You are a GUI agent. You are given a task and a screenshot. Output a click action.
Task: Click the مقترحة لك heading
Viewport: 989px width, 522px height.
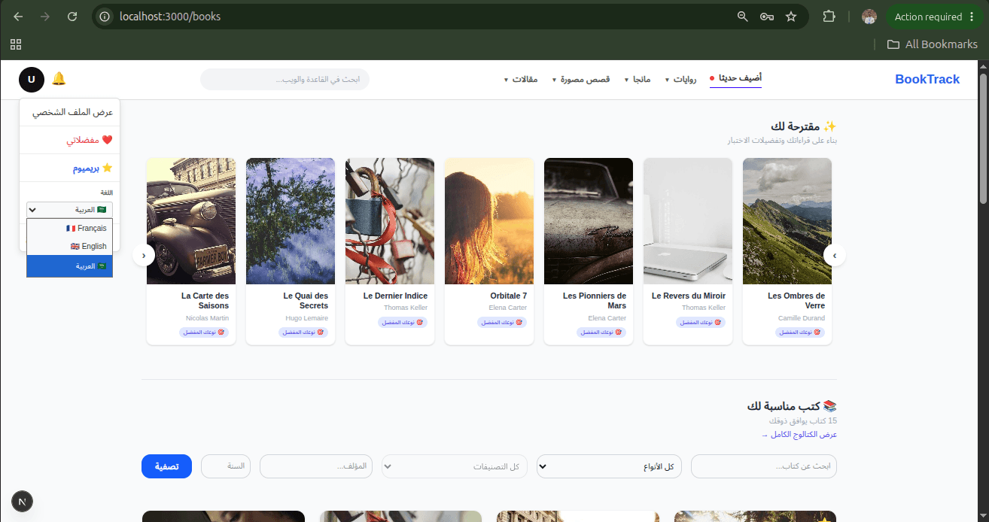[804, 126]
